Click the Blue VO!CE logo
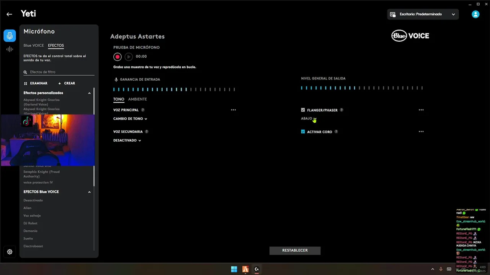Viewport: 490px width, 275px height. pyautogui.click(x=410, y=36)
